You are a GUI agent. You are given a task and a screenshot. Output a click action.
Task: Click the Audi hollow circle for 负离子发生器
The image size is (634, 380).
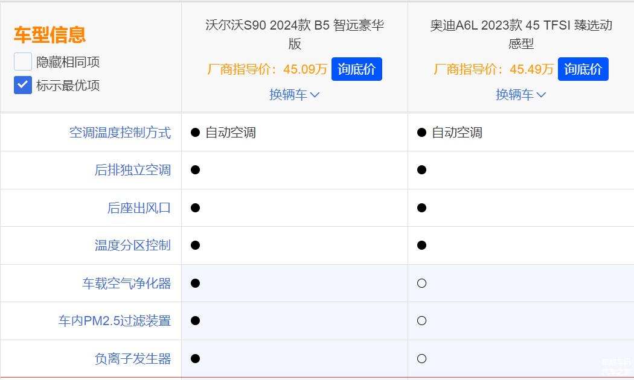[x=421, y=359]
